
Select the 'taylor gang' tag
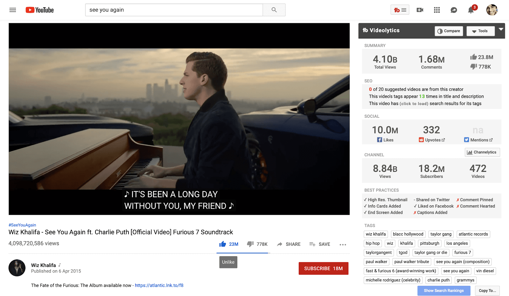(441, 234)
